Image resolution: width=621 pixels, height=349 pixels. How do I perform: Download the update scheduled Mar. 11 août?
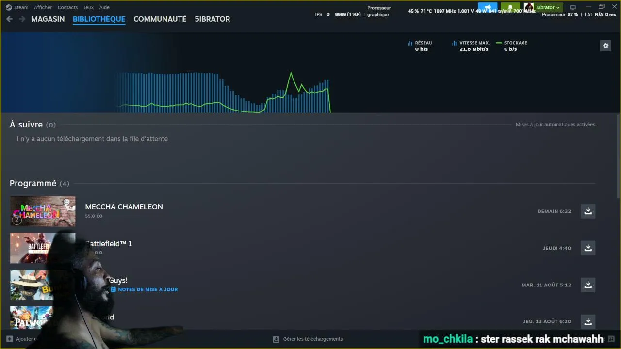tap(588, 285)
